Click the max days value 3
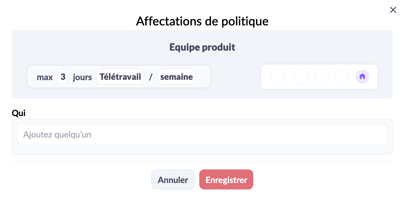The image size is (404, 201). tap(63, 77)
